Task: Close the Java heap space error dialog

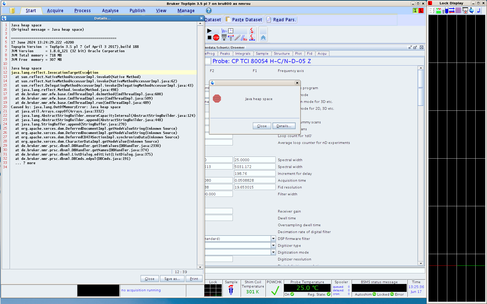Action: click(262, 126)
